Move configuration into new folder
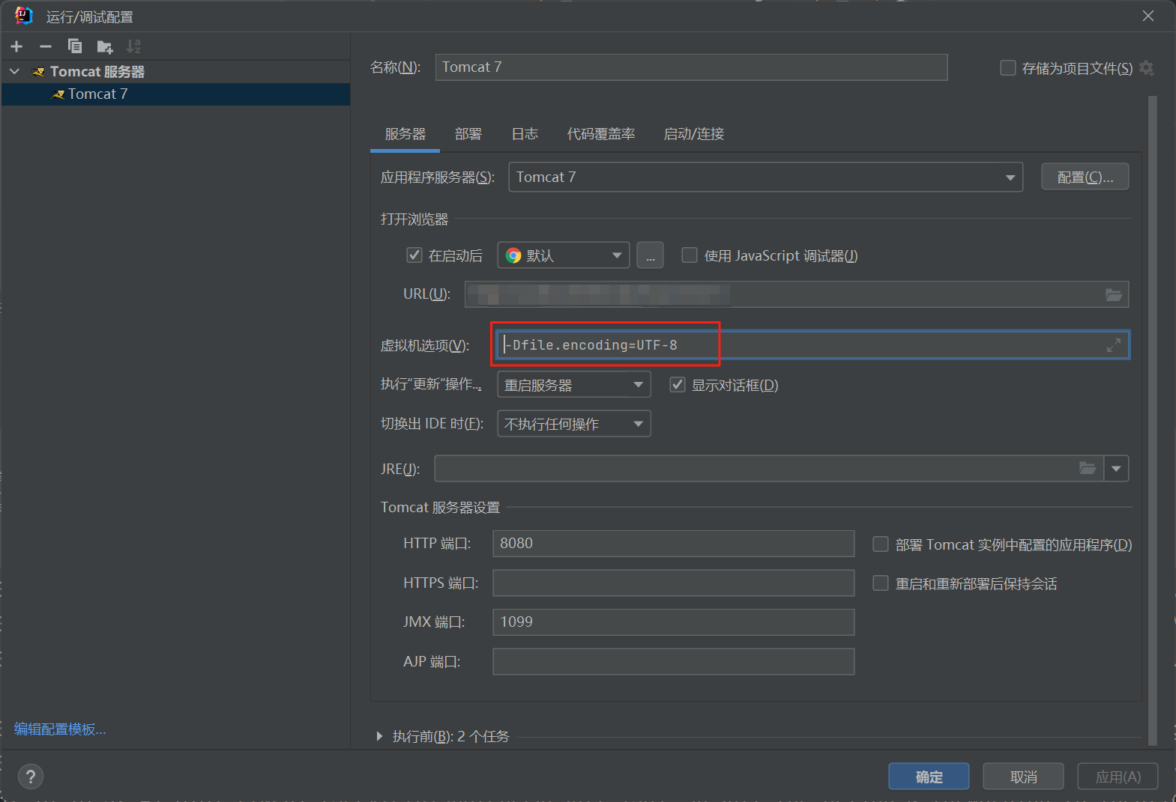The width and height of the screenshot is (1176, 802). (105, 46)
